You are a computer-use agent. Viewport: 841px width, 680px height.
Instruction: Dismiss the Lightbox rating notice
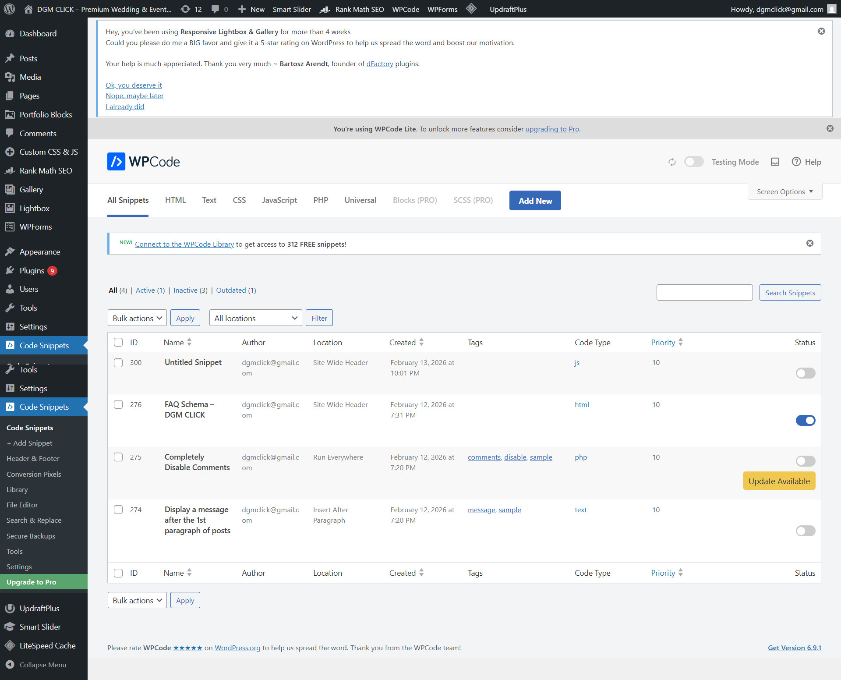(x=821, y=31)
